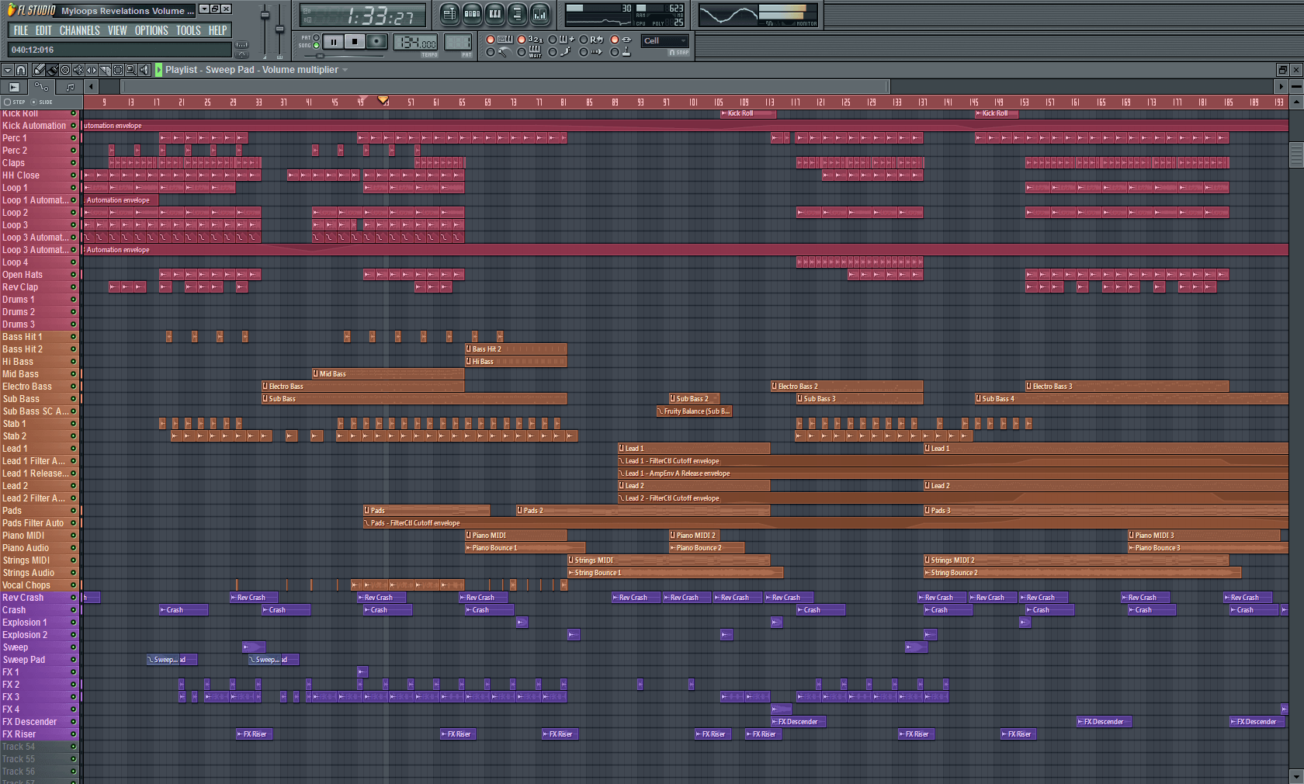This screenshot has height=784, width=1304.
Task: Open the CHANNELS menu
Action: (x=79, y=30)
